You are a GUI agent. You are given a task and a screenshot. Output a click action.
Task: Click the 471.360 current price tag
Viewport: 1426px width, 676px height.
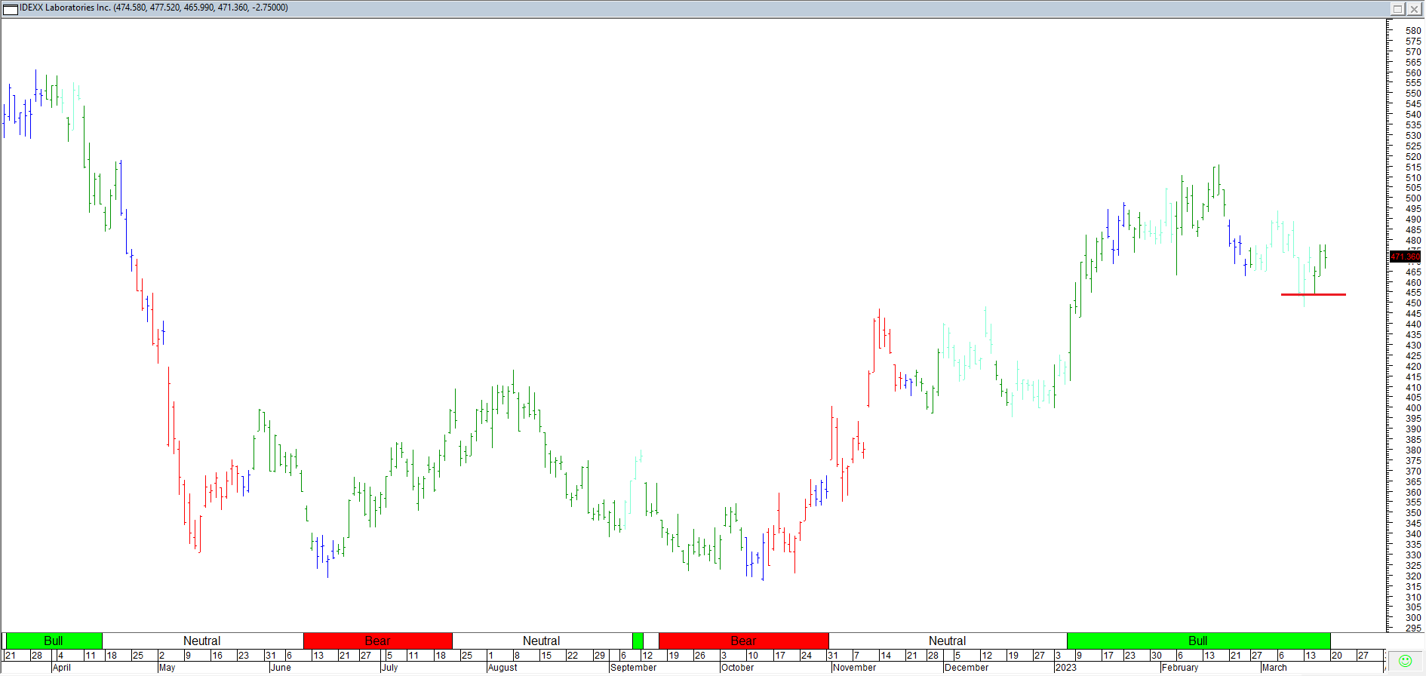[1405, 257]
